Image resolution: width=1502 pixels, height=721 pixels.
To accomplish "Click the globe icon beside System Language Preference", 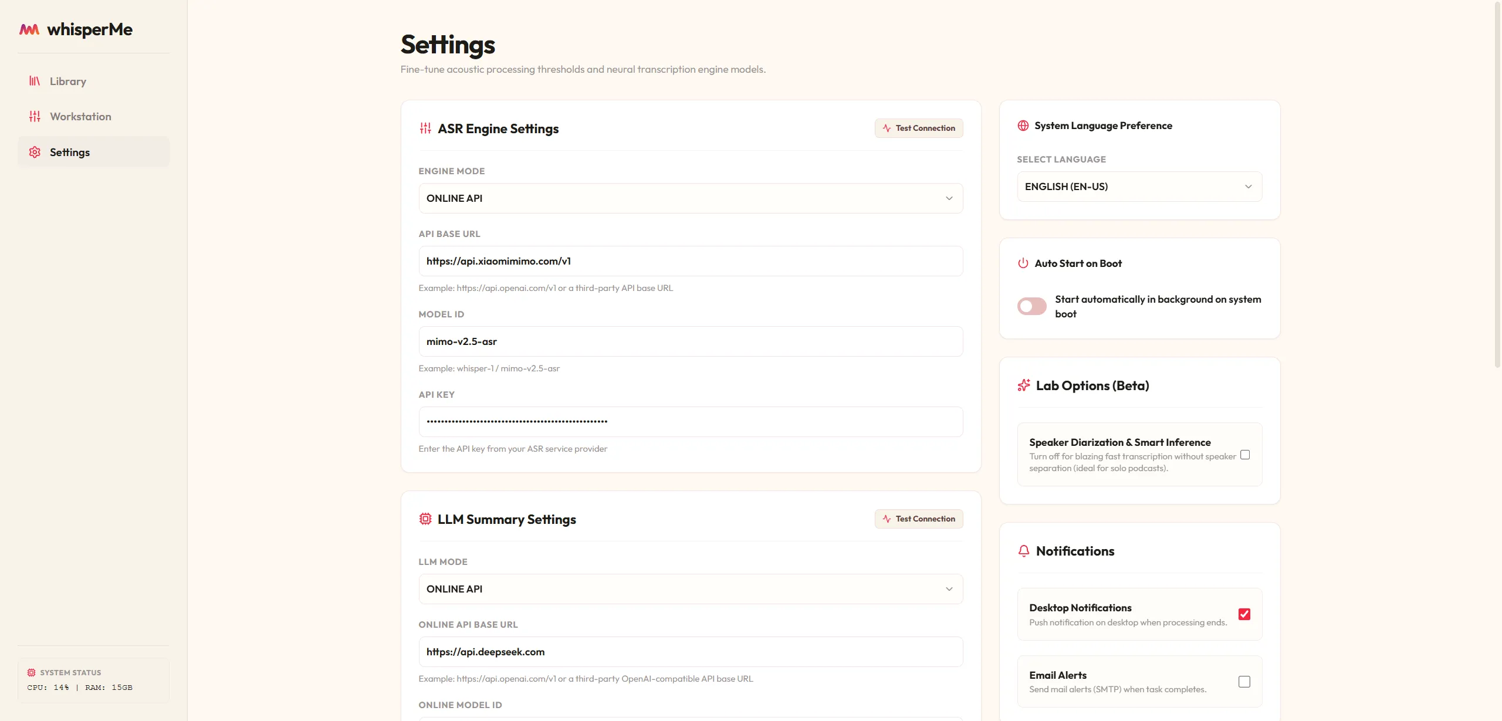I will [1023, 126].
